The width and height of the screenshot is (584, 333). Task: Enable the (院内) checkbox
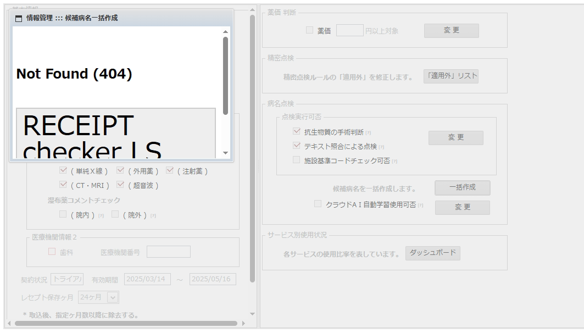click(x=63, y=214)
